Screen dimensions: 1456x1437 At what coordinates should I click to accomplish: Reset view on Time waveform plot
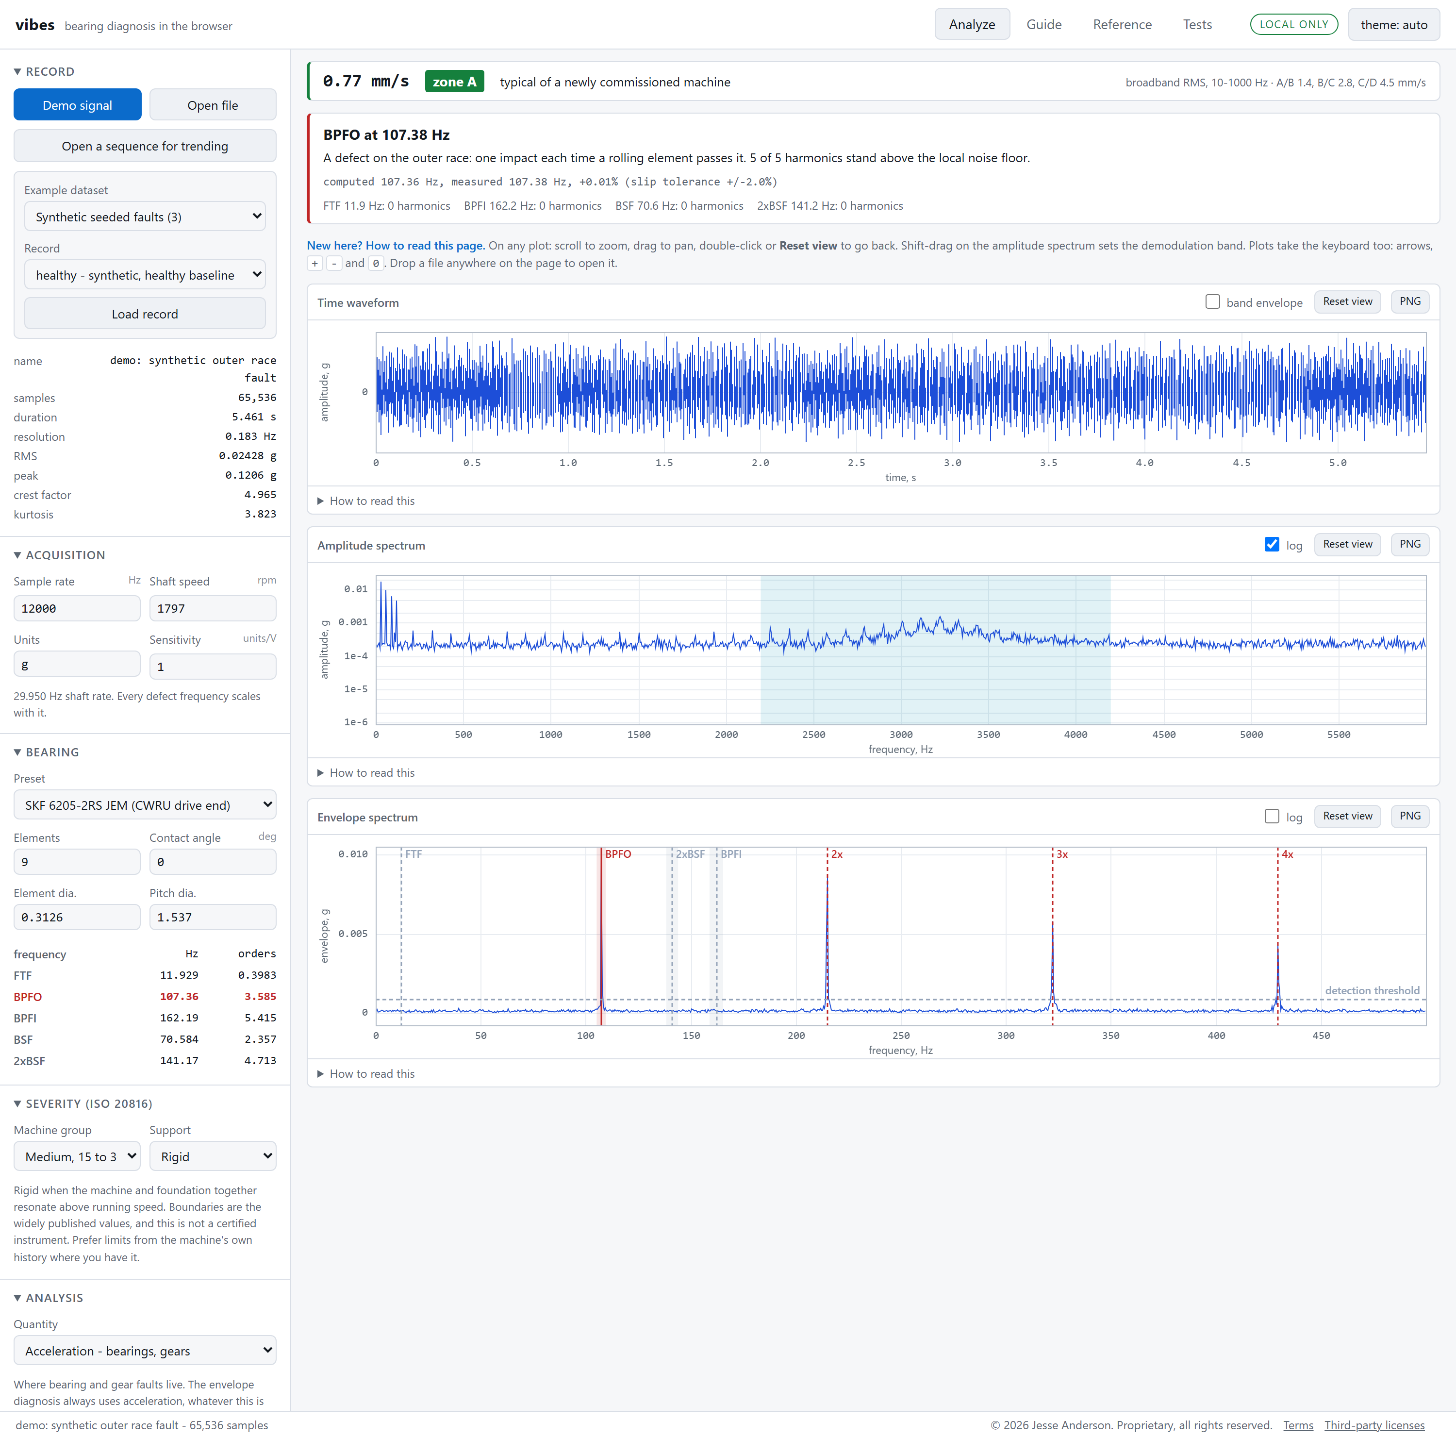pyautogui.click(x=1347, y=301)
